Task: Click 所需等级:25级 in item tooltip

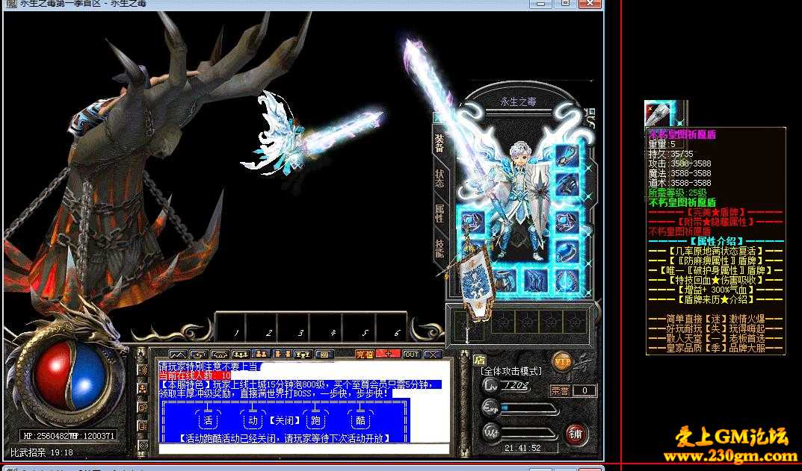Action: 678,193
